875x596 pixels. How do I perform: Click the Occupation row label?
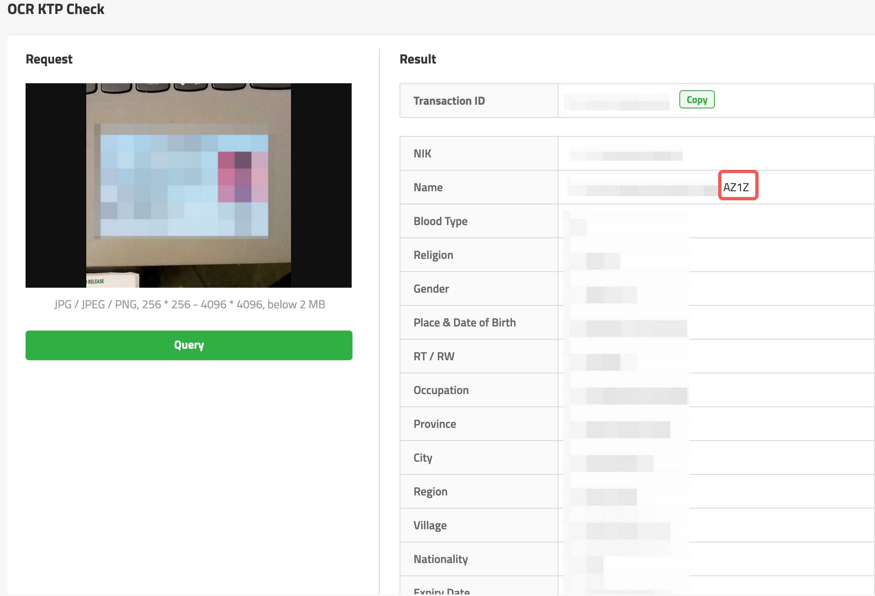point(441,390)
